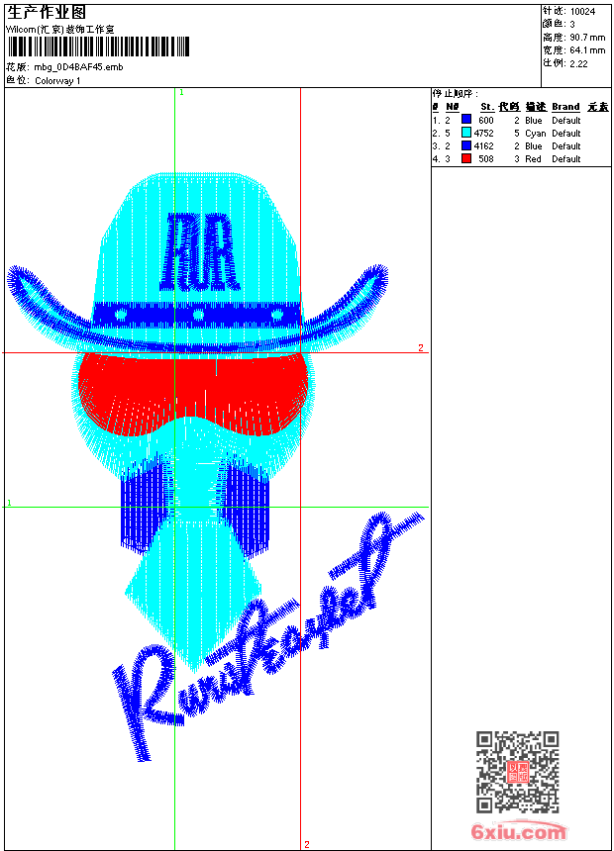Pick the red thread color swatch
614x851 pixels.
466,158
